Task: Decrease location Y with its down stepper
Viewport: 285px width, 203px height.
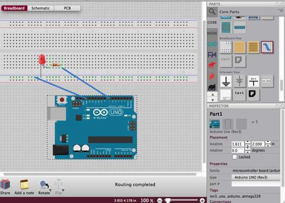Action: click(268, 145)
